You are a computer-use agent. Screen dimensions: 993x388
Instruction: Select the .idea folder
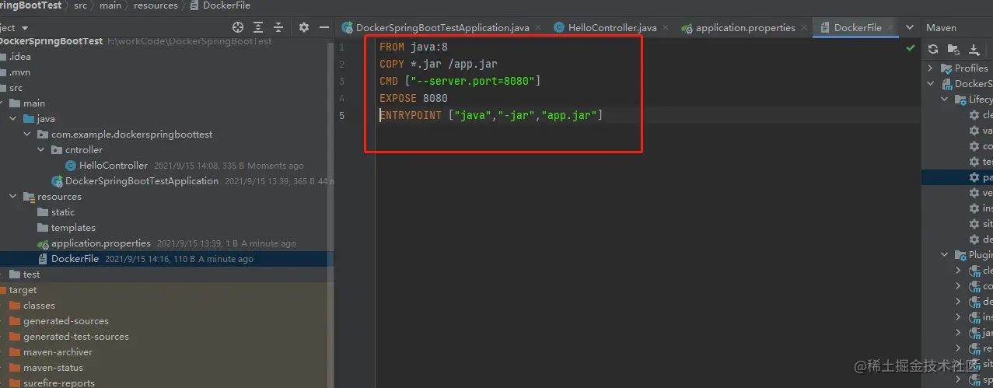(x=19, y=57)
